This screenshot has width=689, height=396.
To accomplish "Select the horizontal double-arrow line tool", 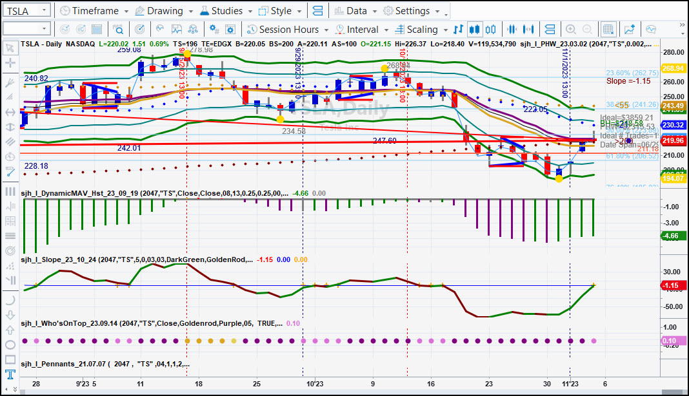I will 10,112.
